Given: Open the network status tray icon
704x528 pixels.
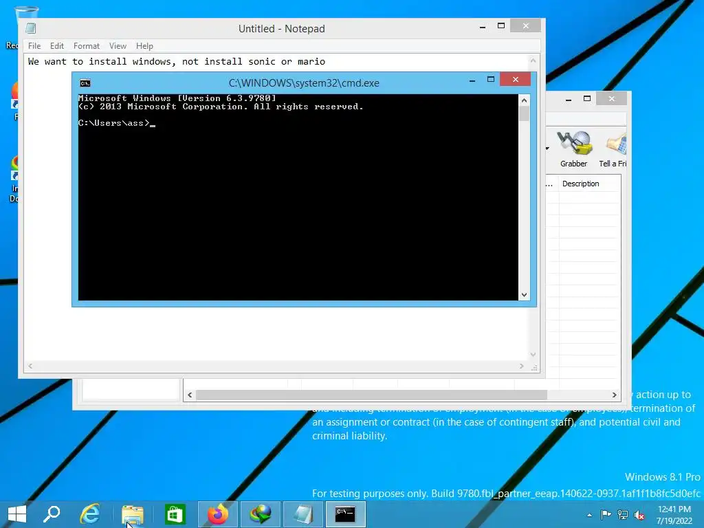Looking at the screenshot, I should 623,514.
